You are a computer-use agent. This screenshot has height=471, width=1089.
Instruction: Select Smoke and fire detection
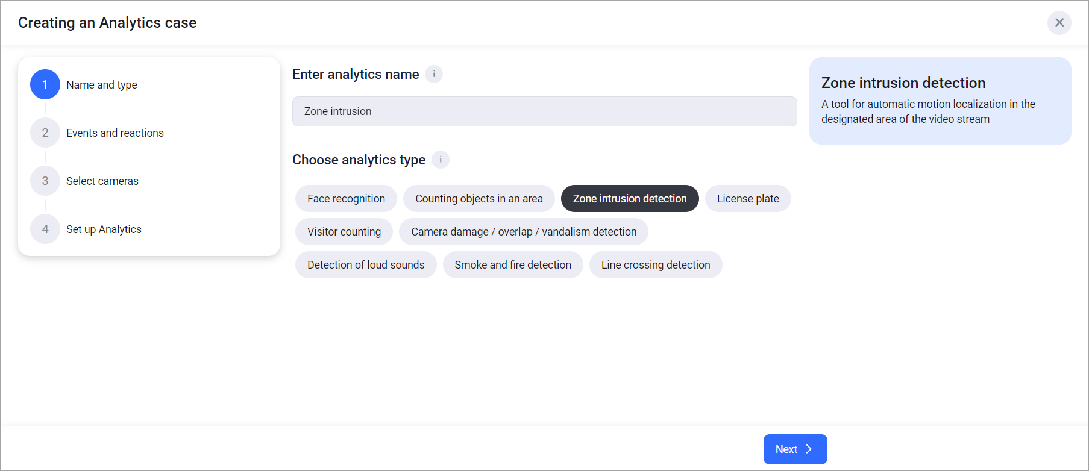pos(512,265)
